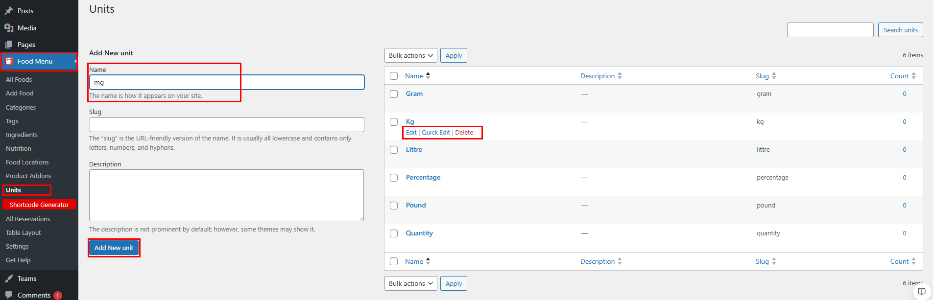The width and height of the screenshot is (934, 300).
Task: Focus the Slug input field
Action: pyautogui.click(x=227, y=125)
